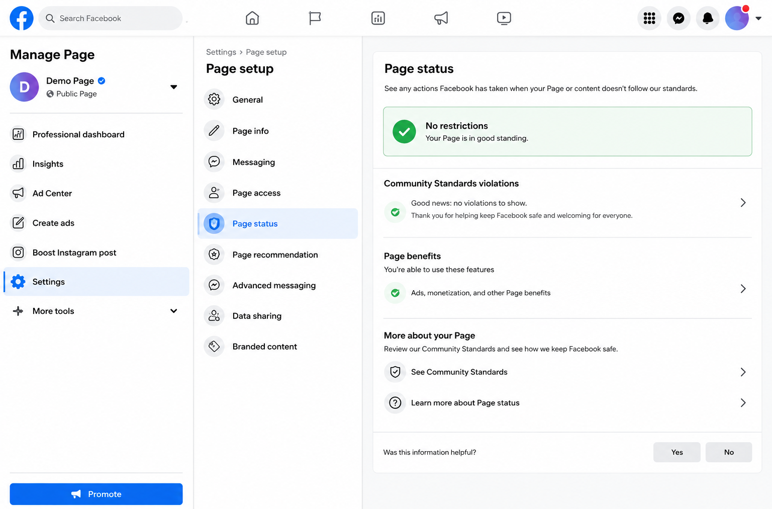This screenshot has height=509, width=772.
Task: Open Ad Center in the sidebar
Action: tap(96, 193)
